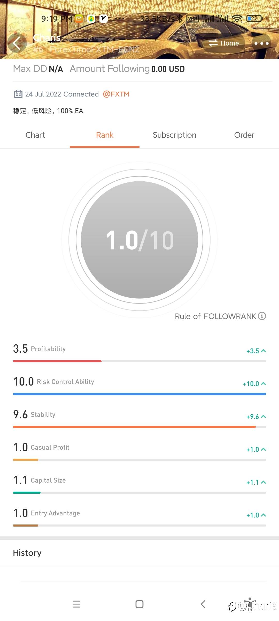Tap the Home switch button

[x=224, y=43]
